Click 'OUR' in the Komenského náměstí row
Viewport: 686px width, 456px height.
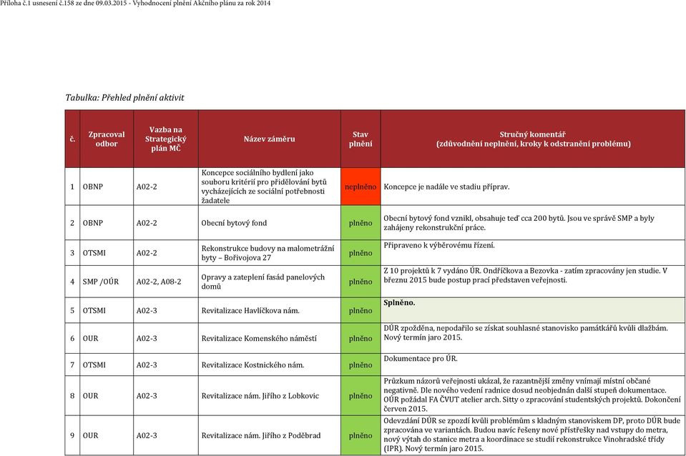(x=90, y=338)
